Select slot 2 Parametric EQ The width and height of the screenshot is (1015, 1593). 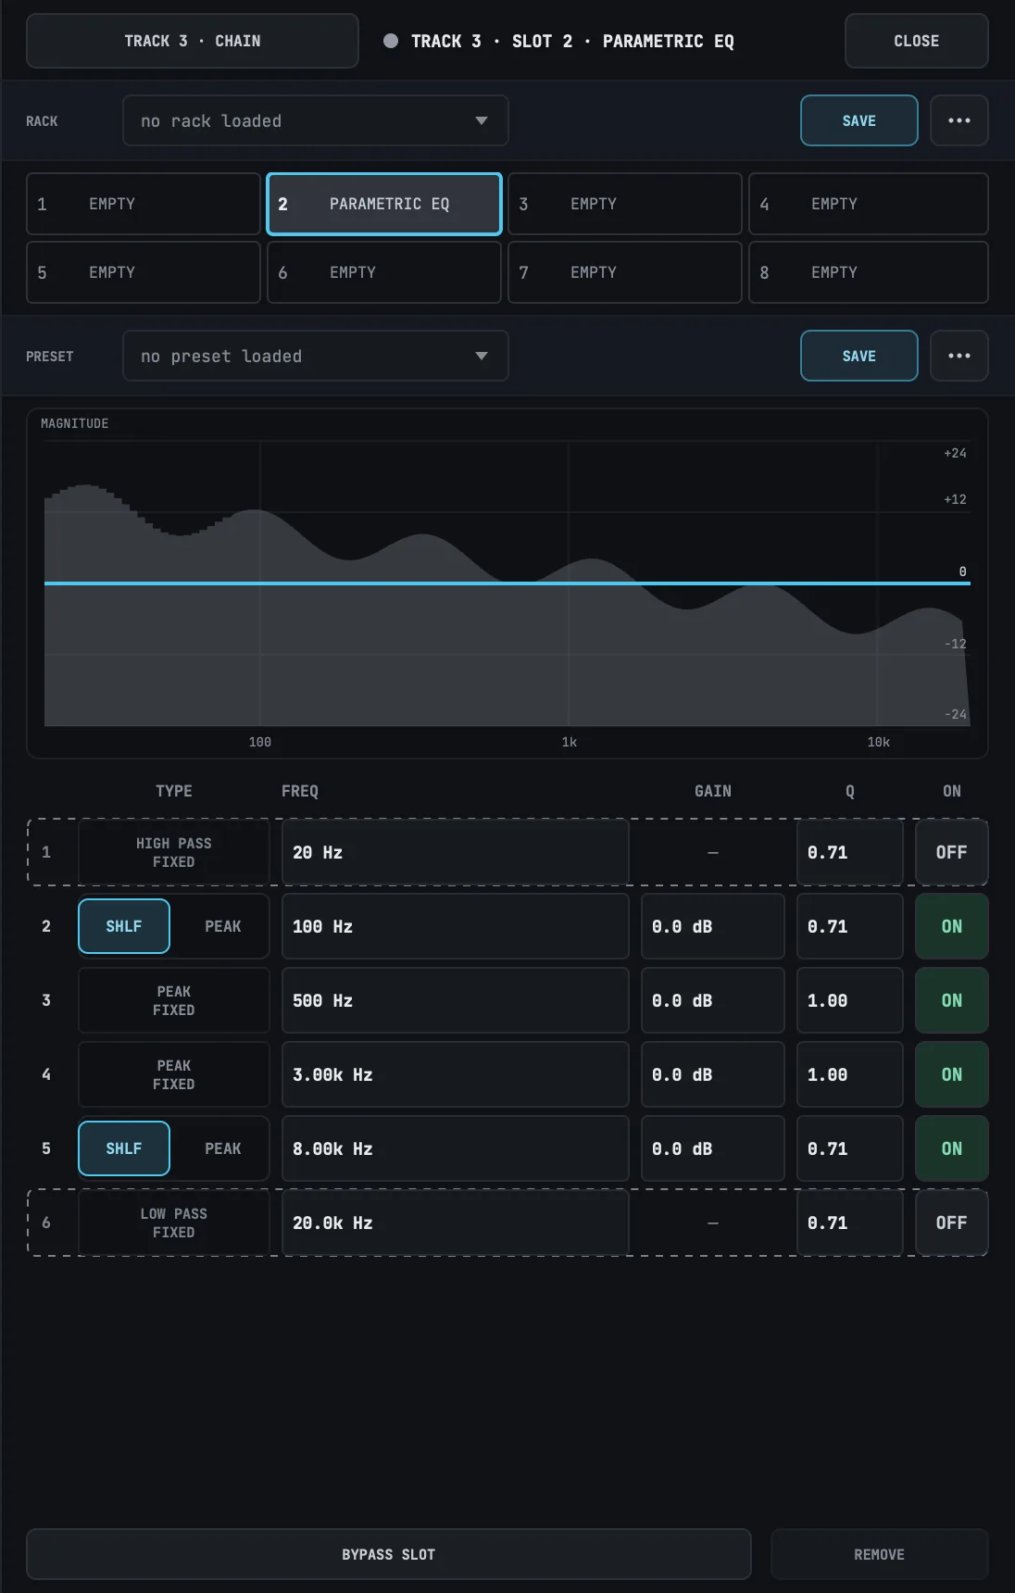(384, 204)
